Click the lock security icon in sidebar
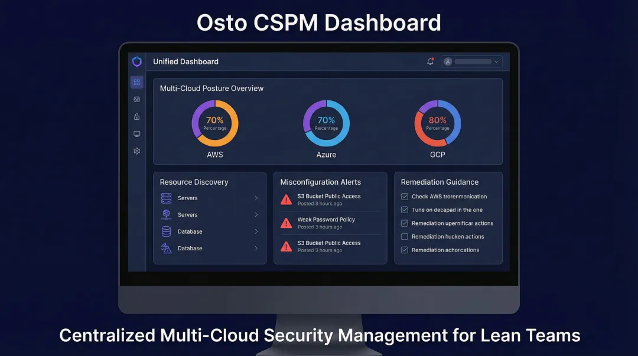Screen dimensions: 638x356 pyautogui.click(x=136, y=116)
